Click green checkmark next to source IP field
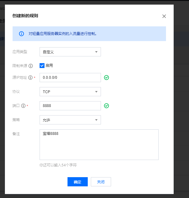The image size is (189, 198). point(106,78)
